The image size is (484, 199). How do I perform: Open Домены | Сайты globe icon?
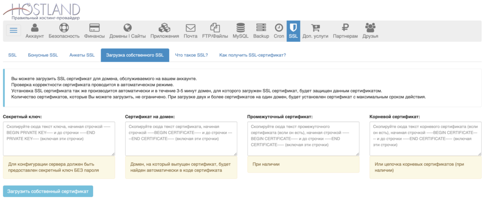click(127, 28)
